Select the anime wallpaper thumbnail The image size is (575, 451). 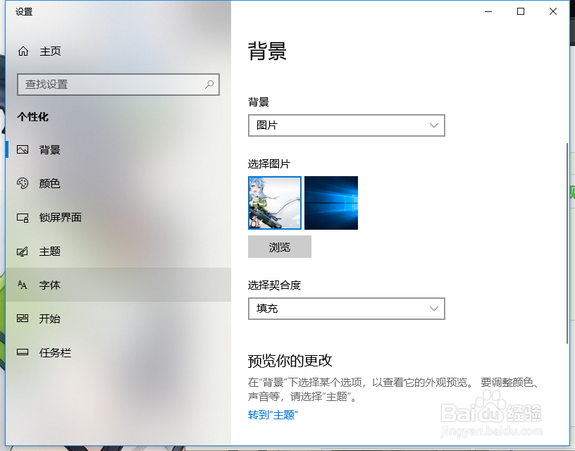click(x=274, y=202)
